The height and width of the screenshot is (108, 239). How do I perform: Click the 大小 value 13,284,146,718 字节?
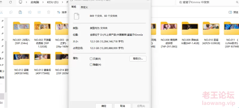tap(107, 41)
